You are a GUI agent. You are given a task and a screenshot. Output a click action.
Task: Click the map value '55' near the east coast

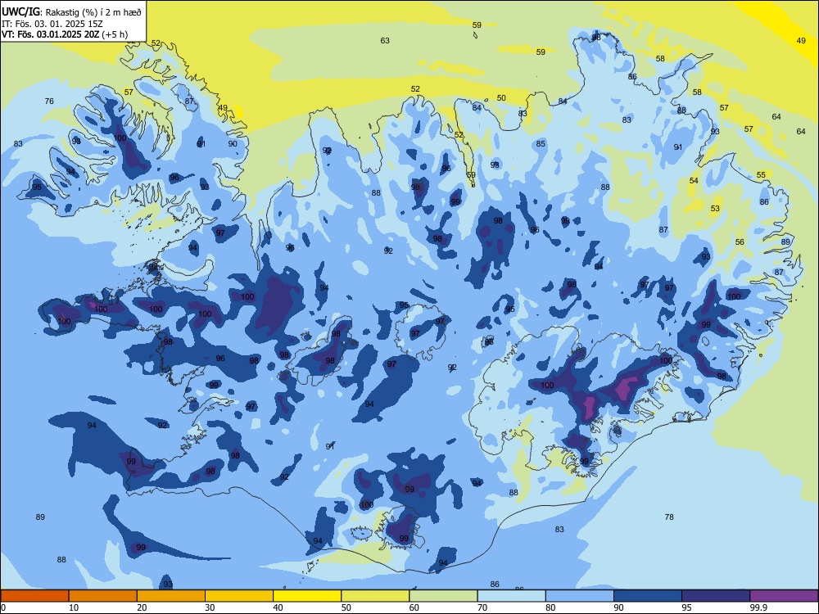click(761, 175)
